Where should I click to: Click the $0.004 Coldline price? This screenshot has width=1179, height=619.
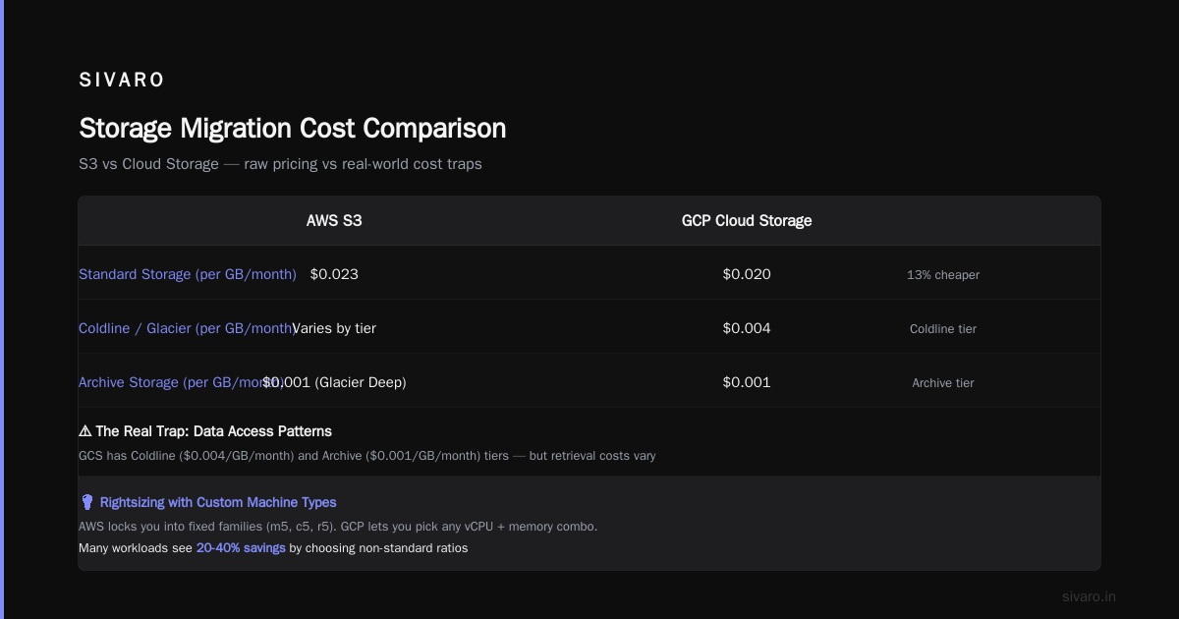coord(747,328)
